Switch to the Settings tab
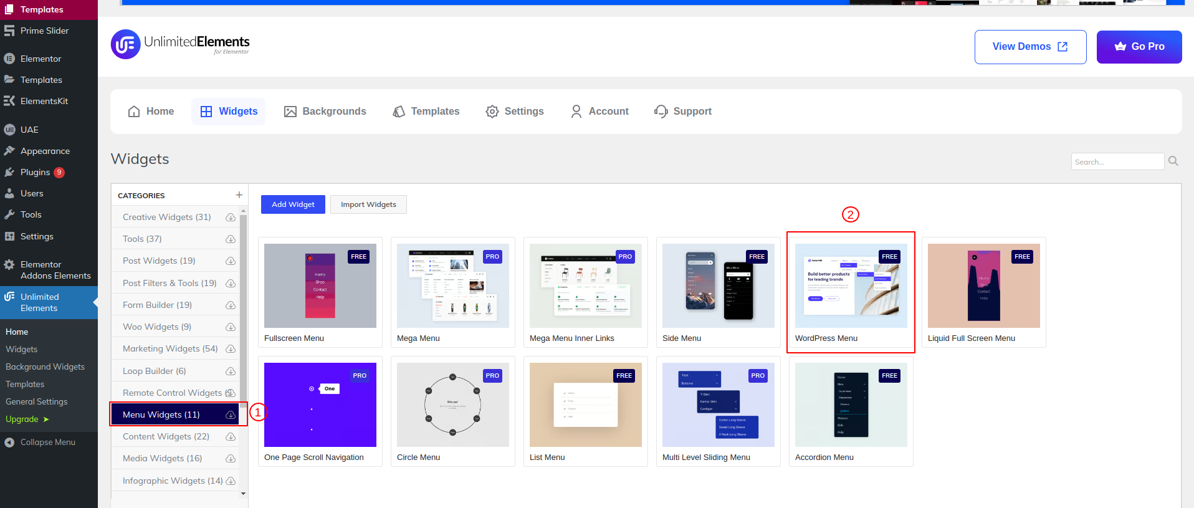This screenshot has width=1194, height=508. pos(515,112)
